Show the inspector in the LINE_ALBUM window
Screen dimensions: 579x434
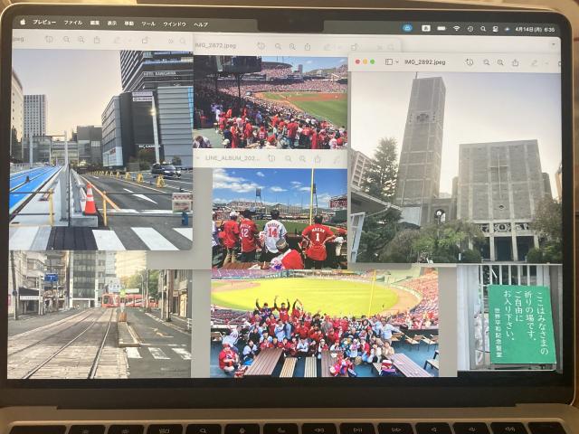pyautogui.click(x=271, y=158)
